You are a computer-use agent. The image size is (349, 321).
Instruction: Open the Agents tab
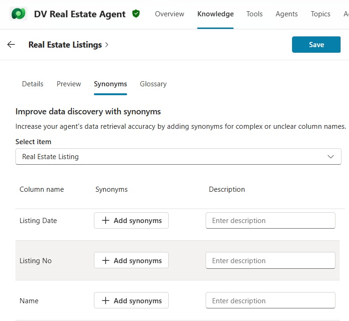pos(286,14)
